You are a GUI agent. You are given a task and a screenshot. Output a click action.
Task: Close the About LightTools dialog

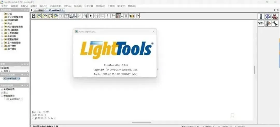153,31
